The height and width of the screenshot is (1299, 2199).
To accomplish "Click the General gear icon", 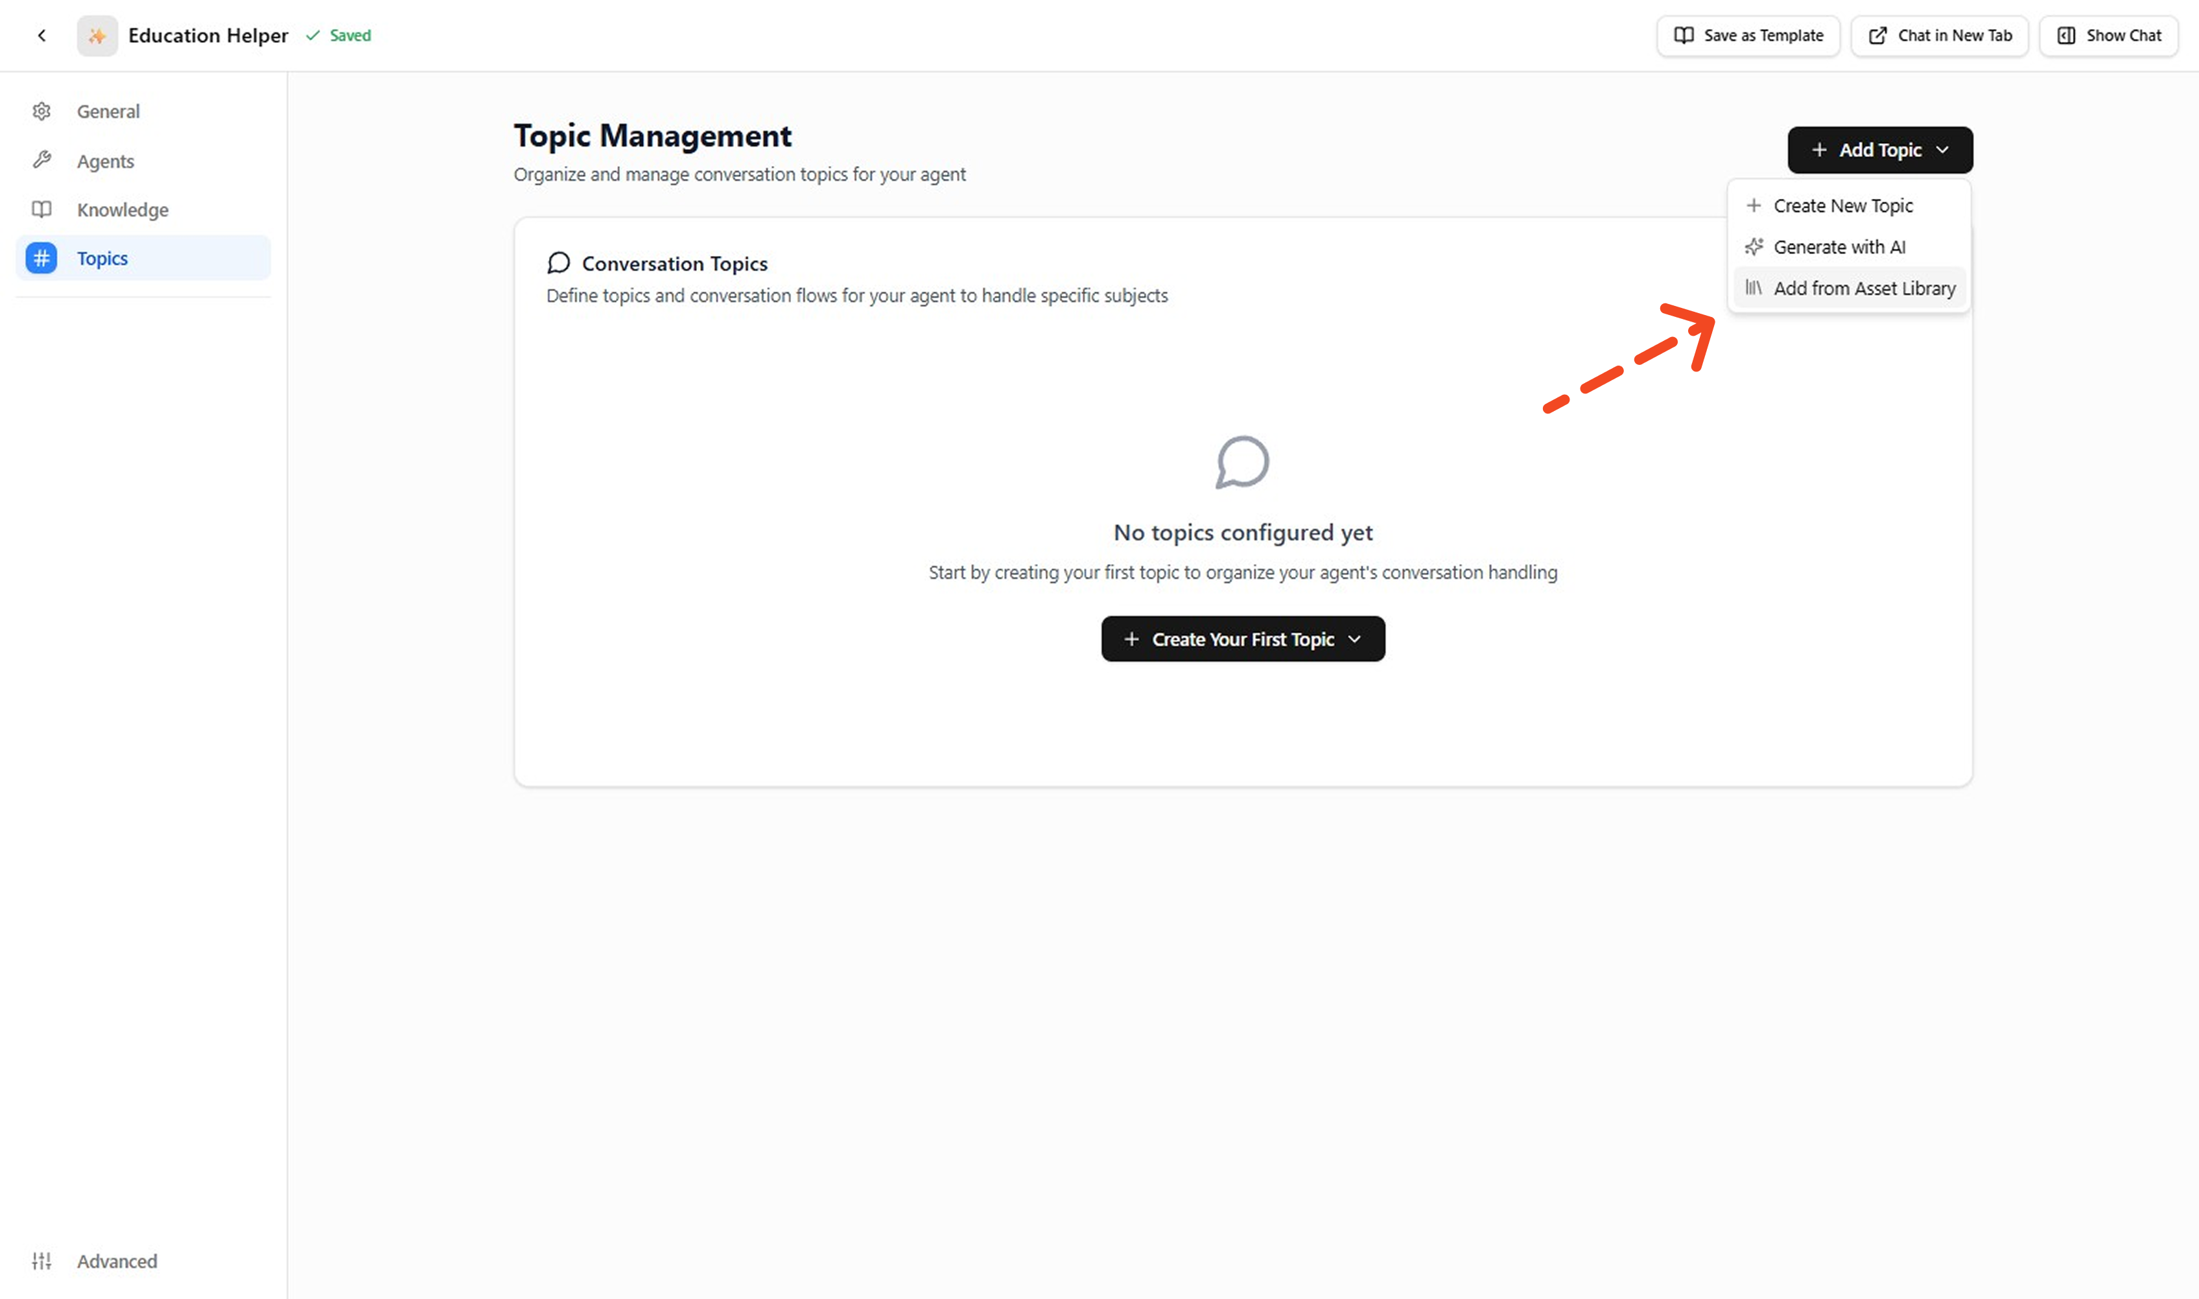I will (41, 111).
